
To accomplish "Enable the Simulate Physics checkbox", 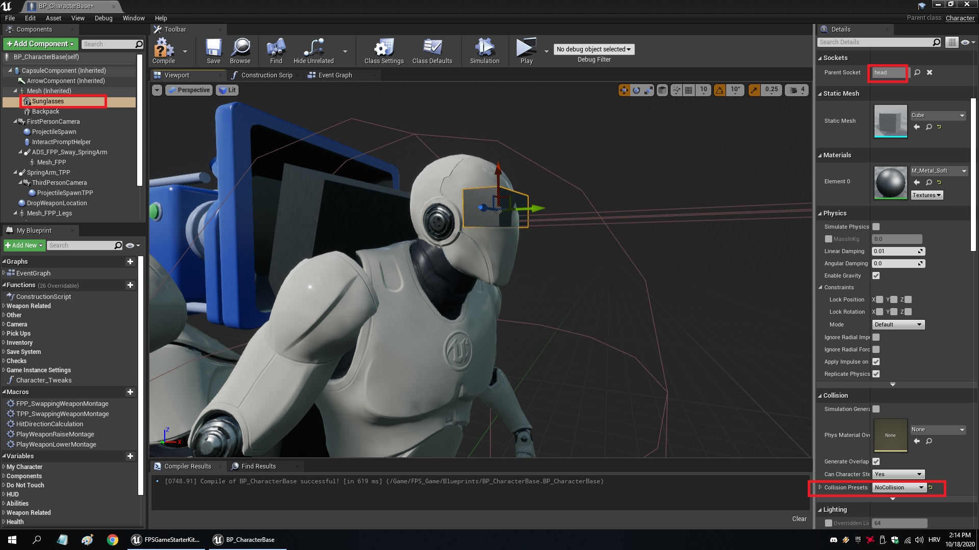I will pos(876,227).
